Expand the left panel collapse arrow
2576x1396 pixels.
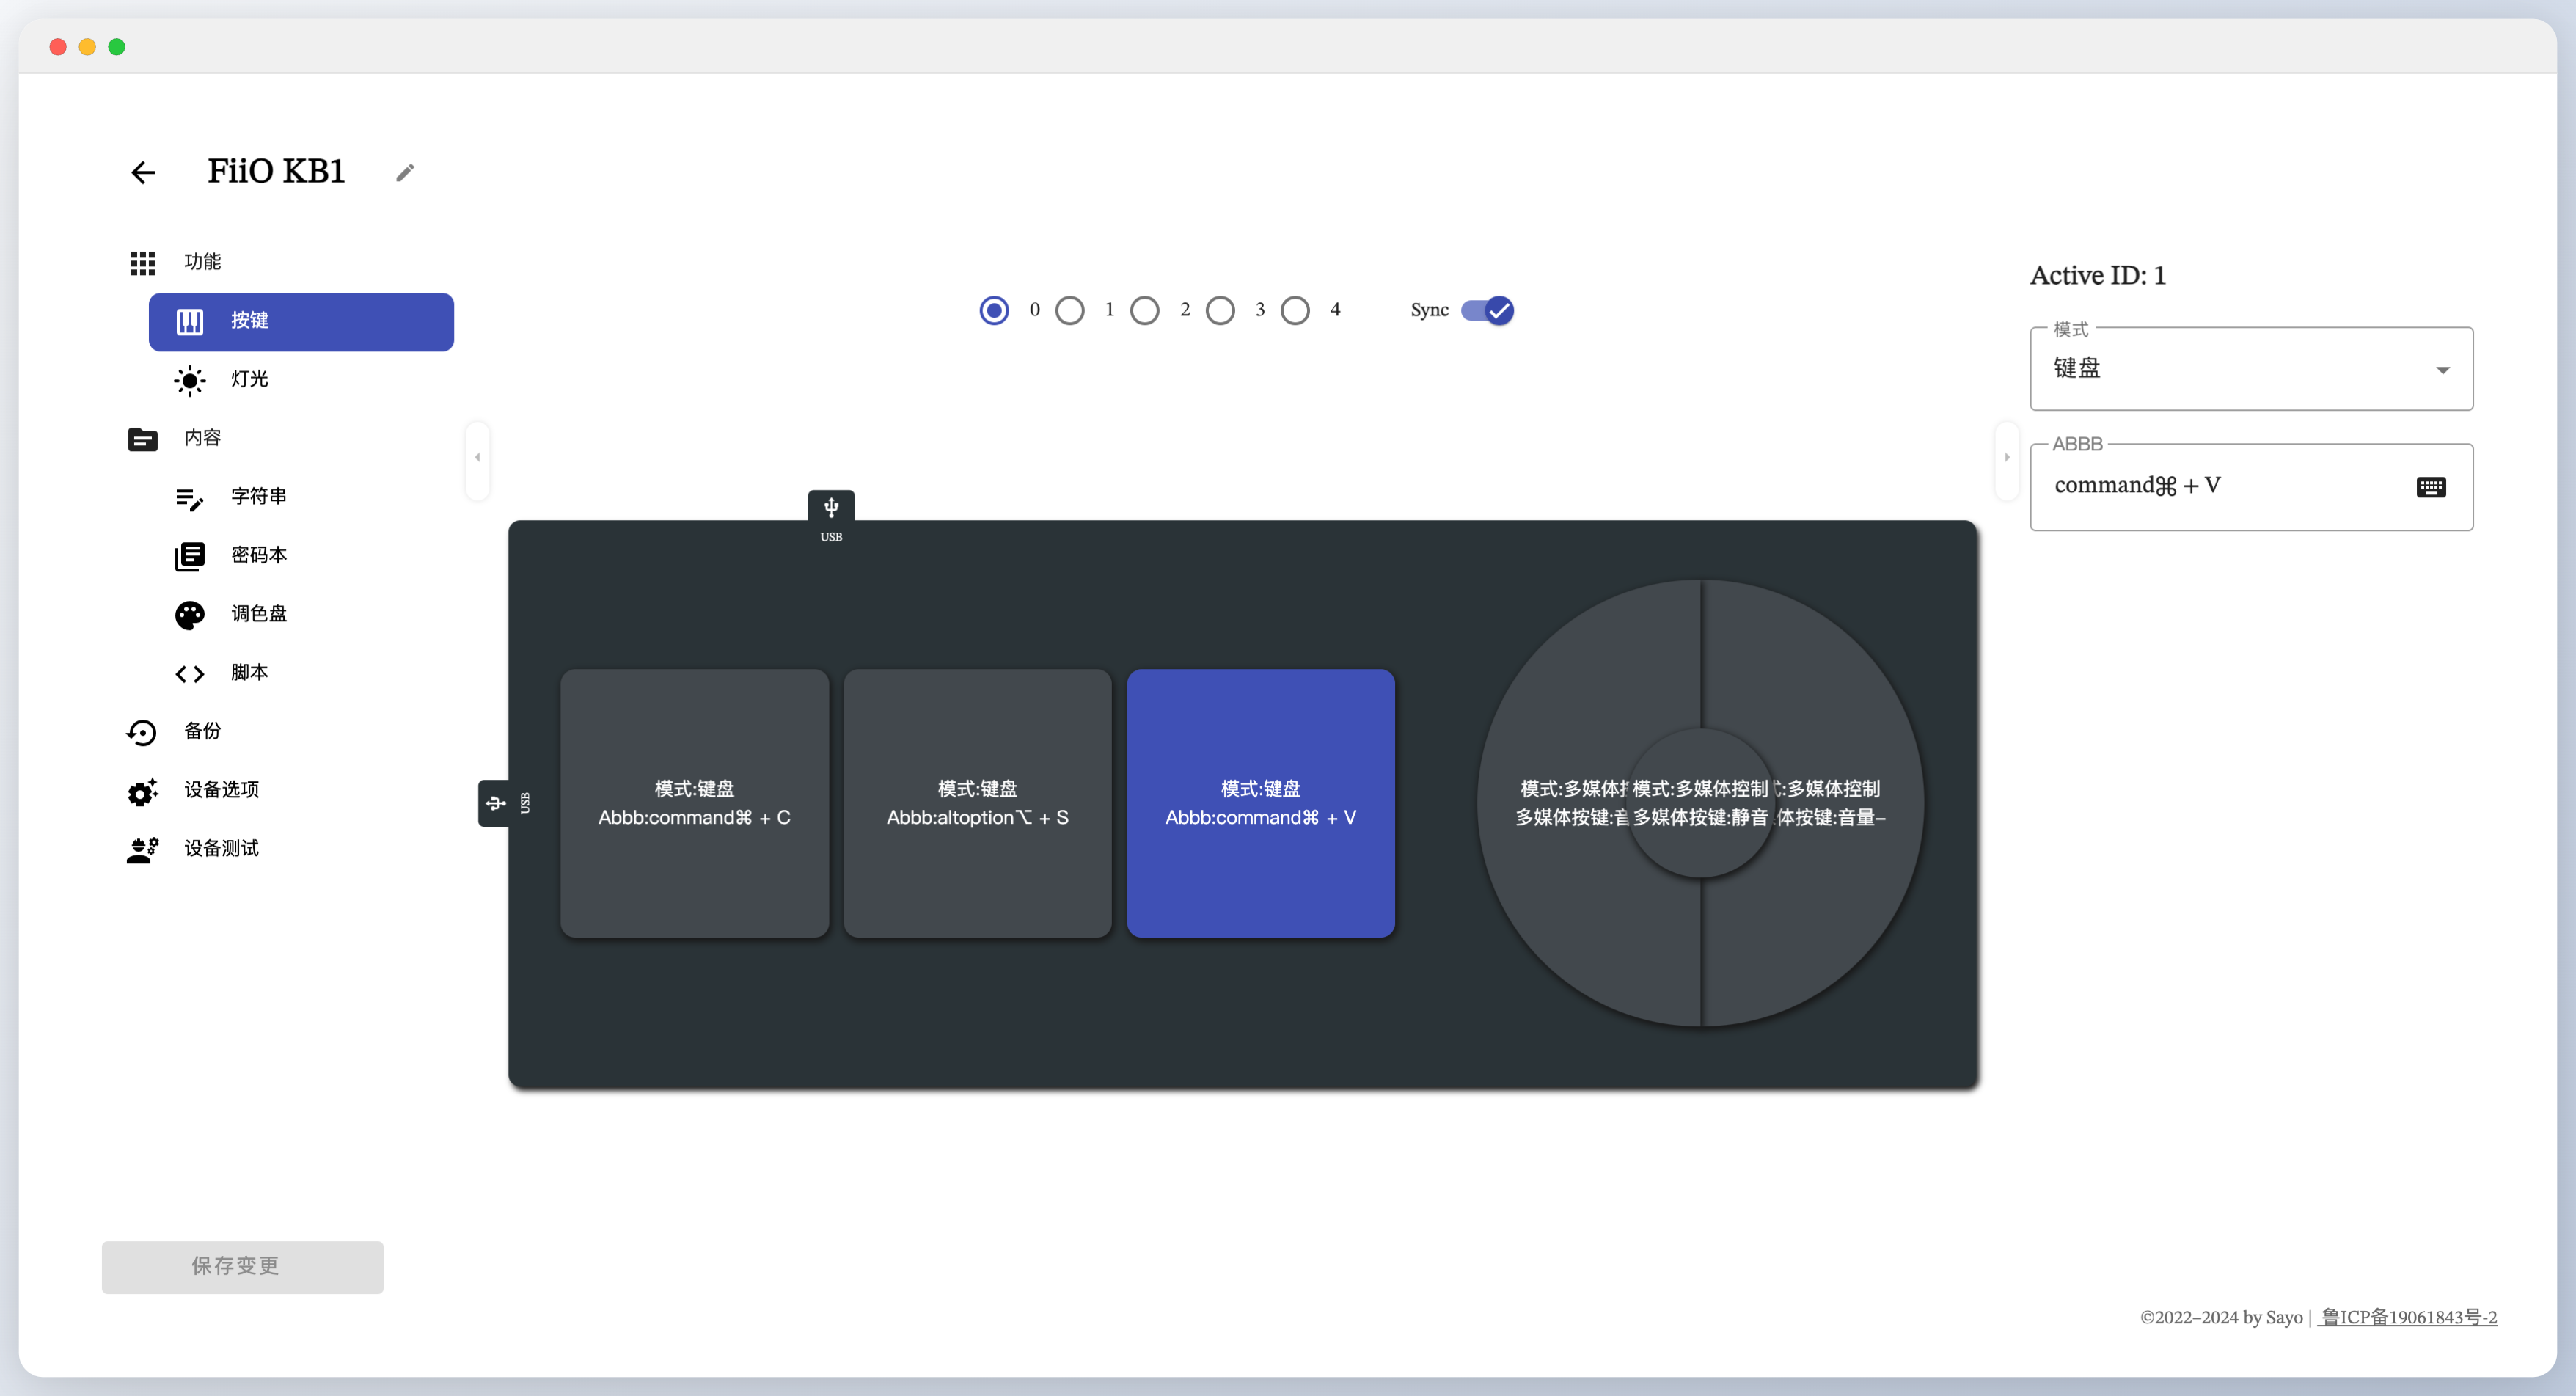click(477, 457)
